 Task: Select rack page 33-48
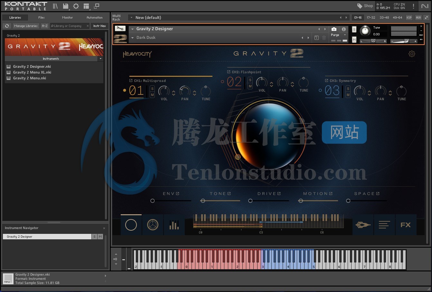384,17
